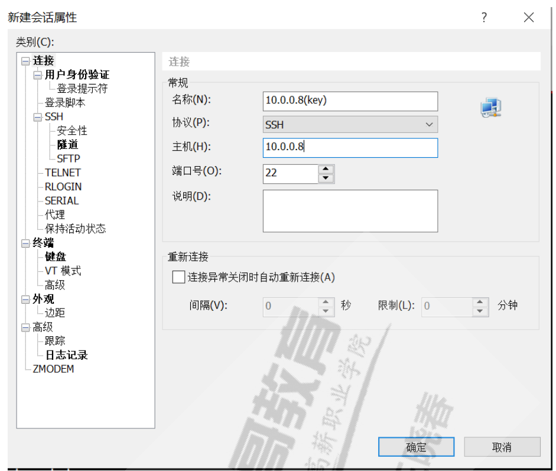Select SERIAL tree item
556x471 pixels.
tap(61, 201)
